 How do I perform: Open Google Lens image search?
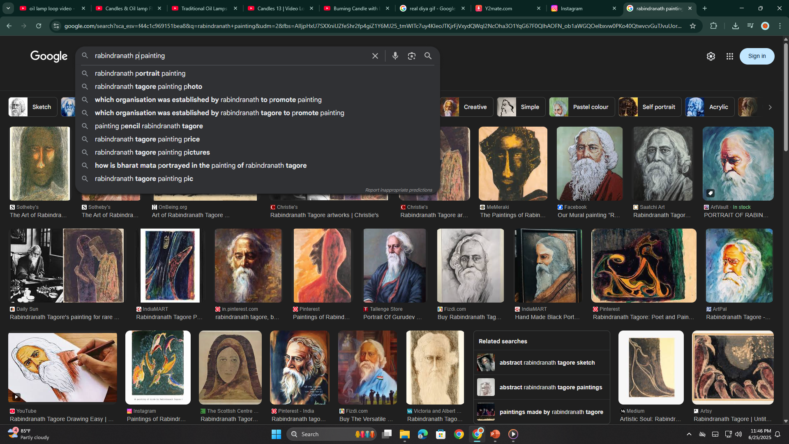point(411,56)
